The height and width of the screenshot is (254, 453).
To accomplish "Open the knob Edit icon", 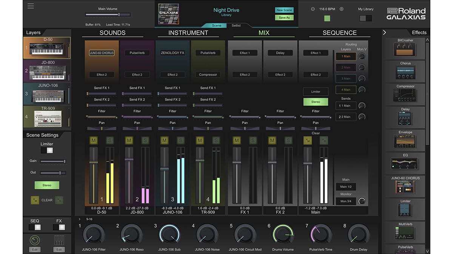I will pyautogui.click(x=34, y=240).
